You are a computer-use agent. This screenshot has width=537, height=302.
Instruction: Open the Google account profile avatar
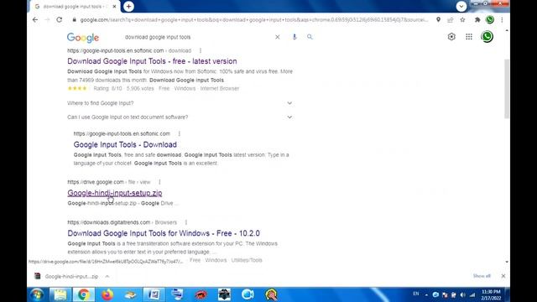click(x=487, y=37)
